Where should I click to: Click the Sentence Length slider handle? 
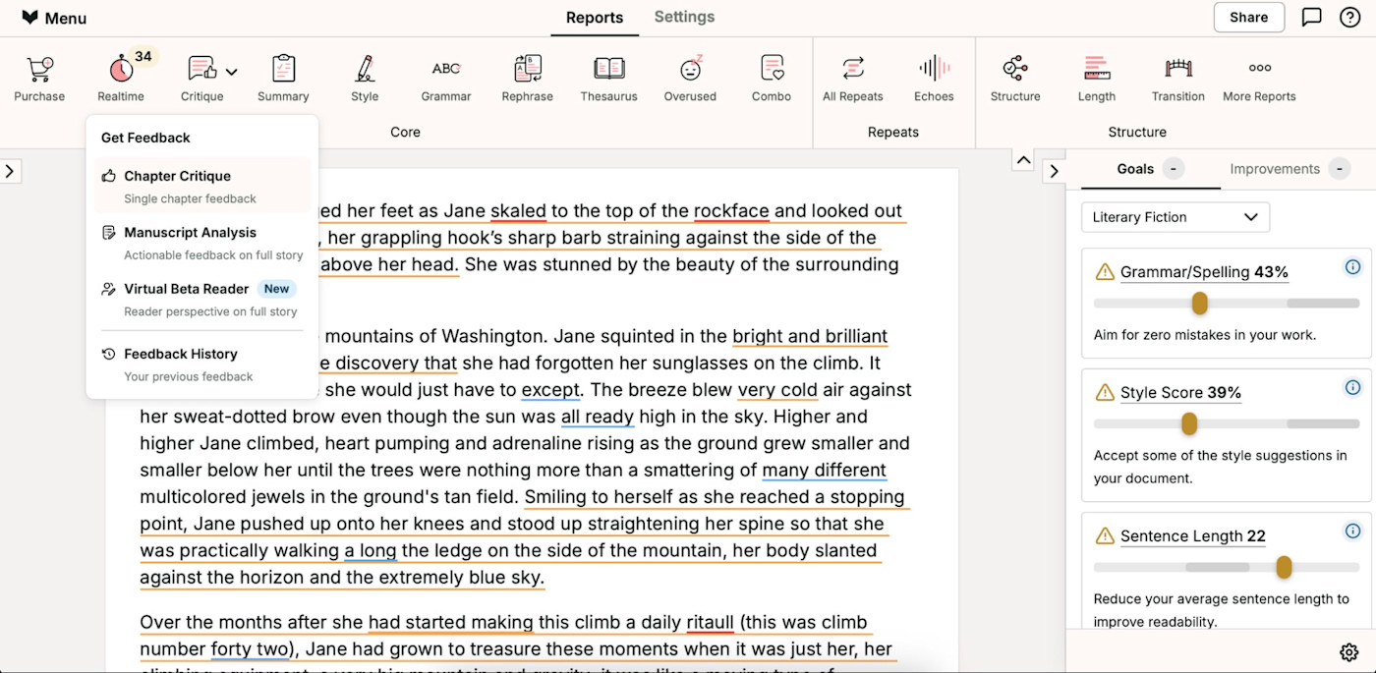pyautogui.click(x=1284, y=567)
